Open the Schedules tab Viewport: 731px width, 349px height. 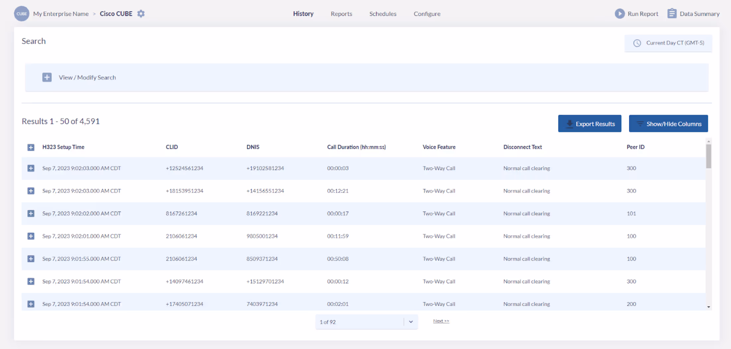383,14
